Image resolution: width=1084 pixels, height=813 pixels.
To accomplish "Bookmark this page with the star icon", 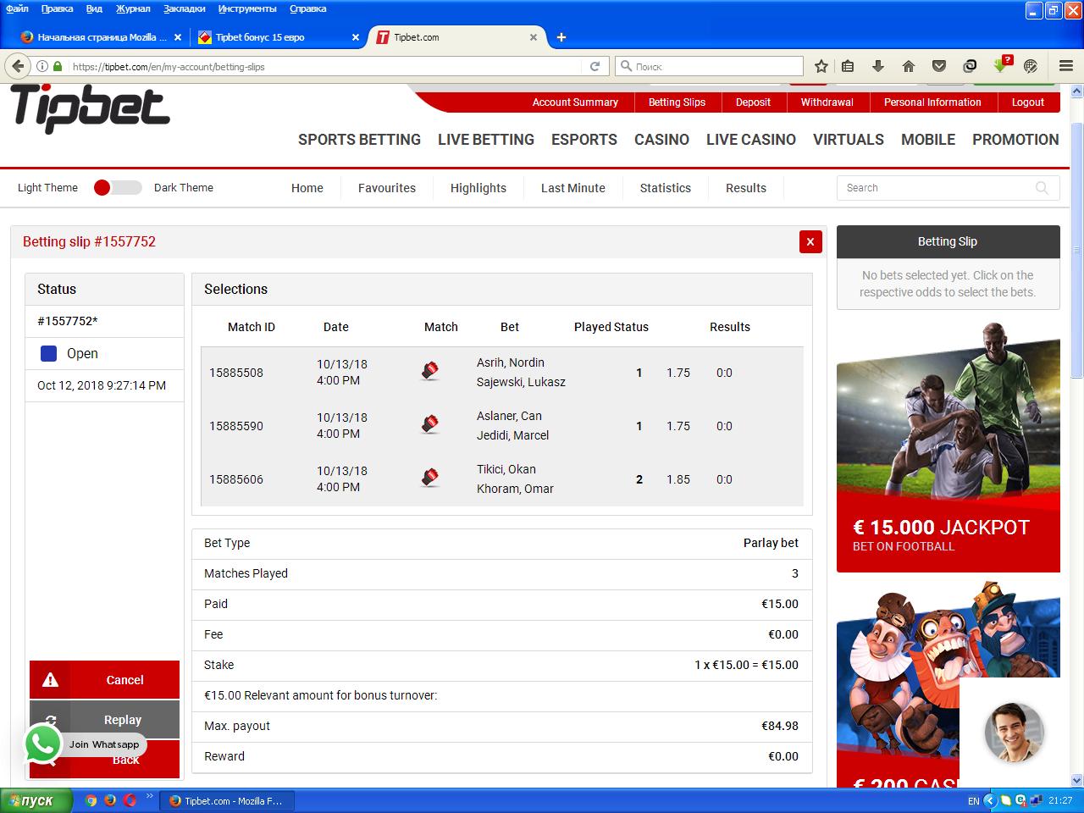I will coord(821,66).
